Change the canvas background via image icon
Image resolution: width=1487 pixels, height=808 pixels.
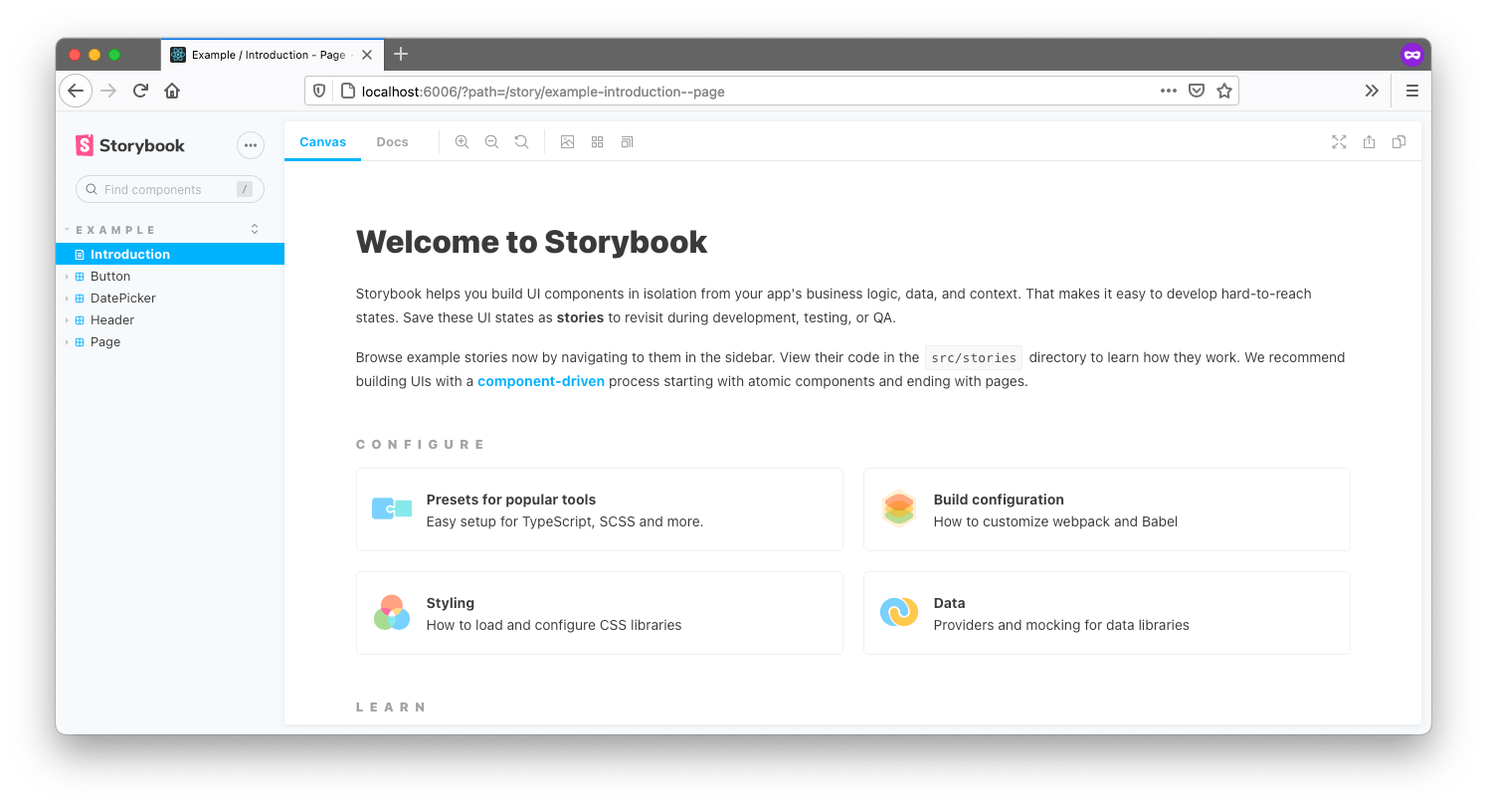coord(567,142)
